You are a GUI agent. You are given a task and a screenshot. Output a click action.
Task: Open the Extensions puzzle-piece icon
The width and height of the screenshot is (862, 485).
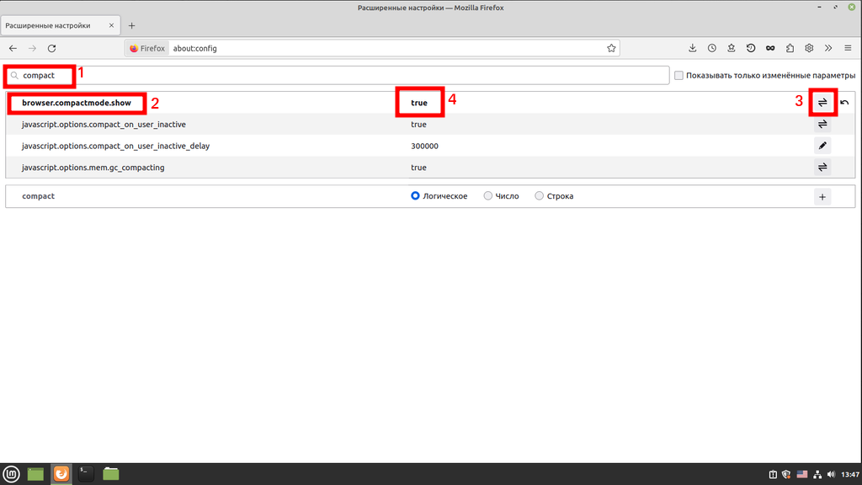click(790, 48)
